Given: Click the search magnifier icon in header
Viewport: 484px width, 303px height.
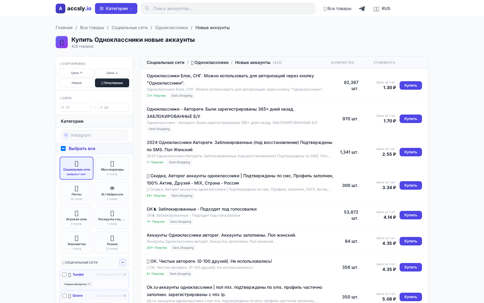Looking at the screenshot, I should (147, 8).
